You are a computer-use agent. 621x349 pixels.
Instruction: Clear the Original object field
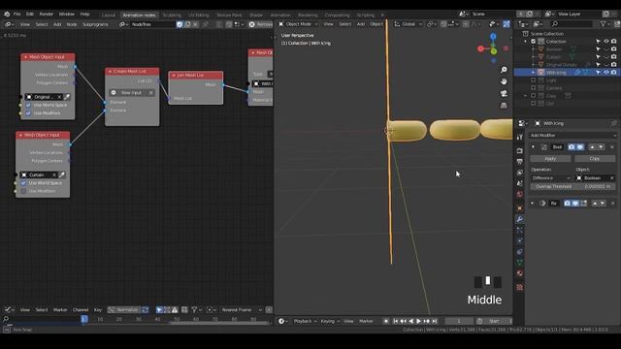click(59, 97)
